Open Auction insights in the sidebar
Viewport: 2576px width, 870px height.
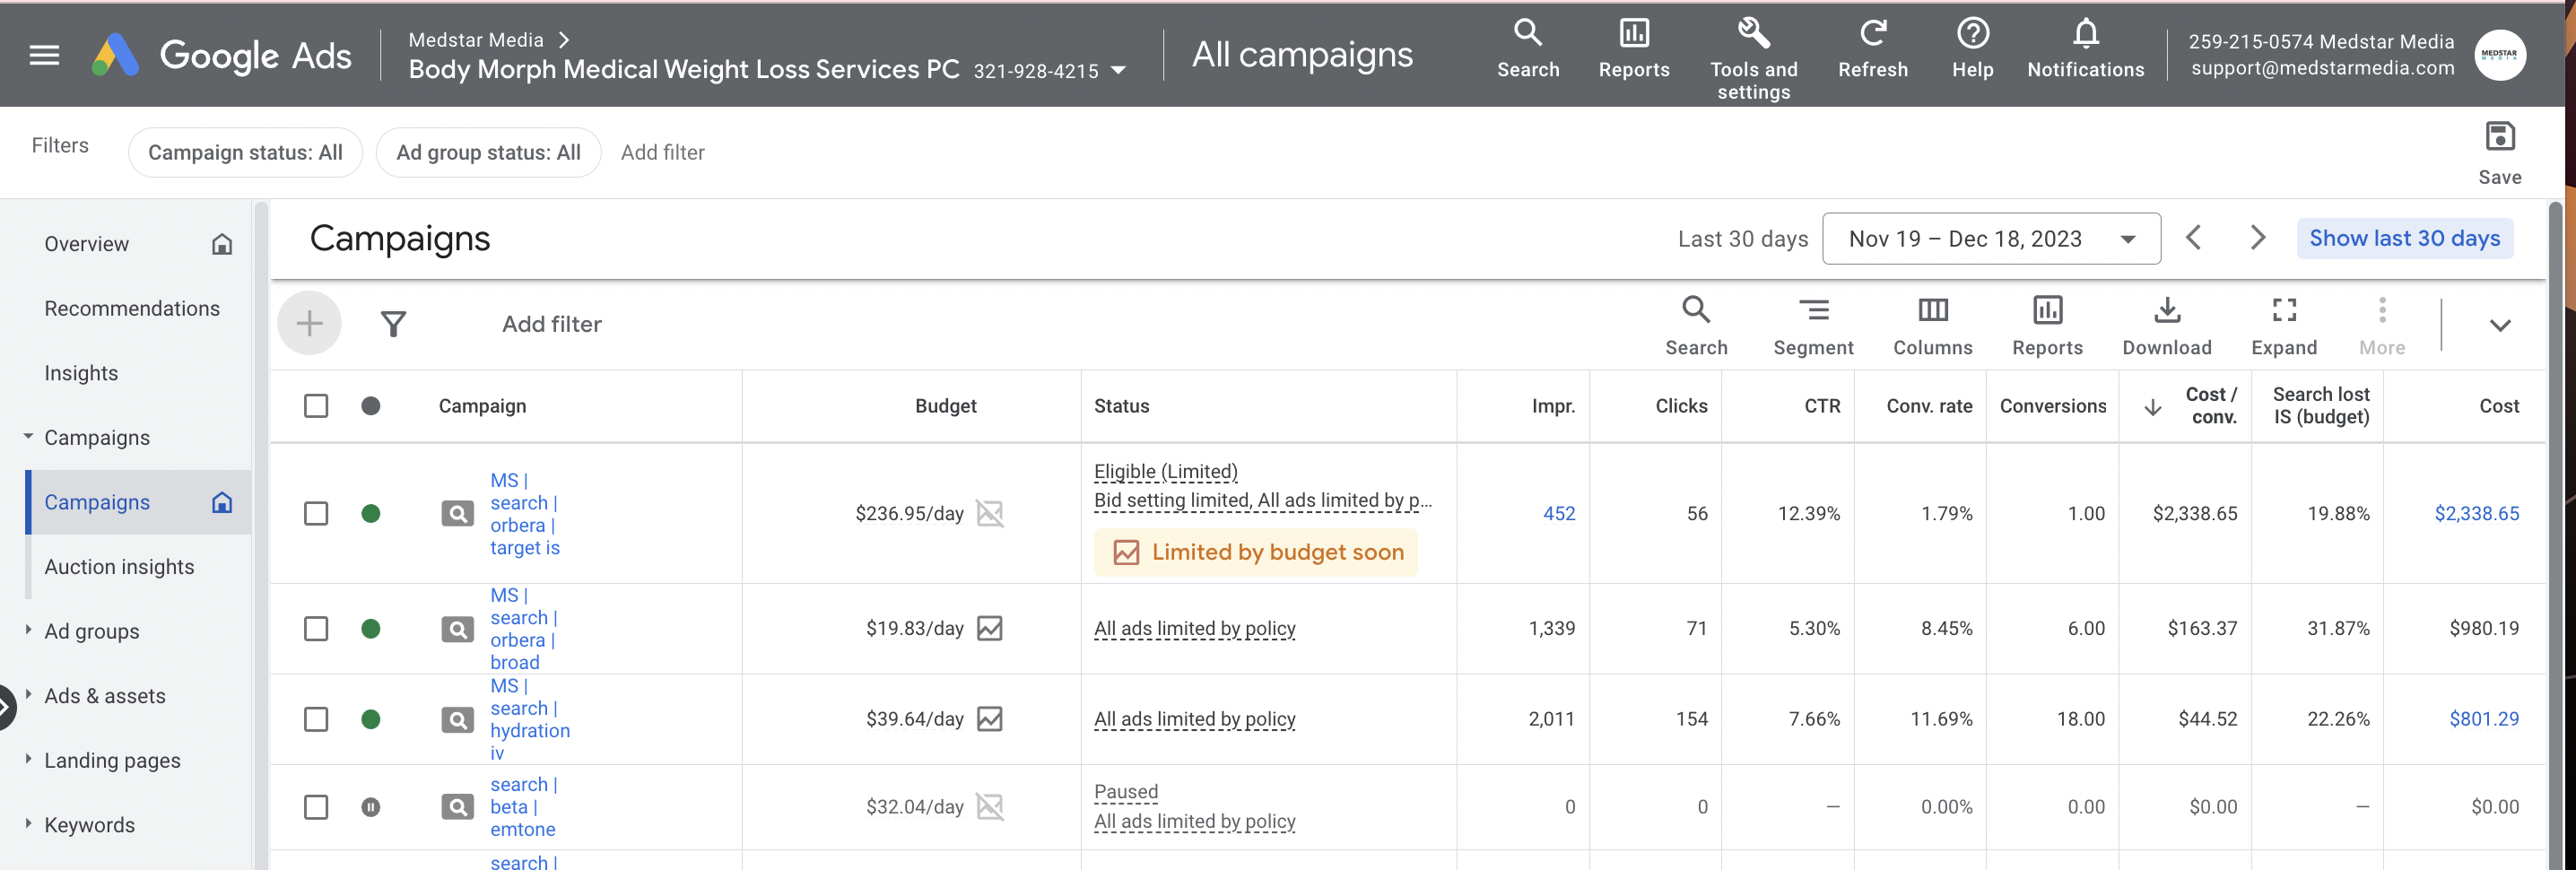[x=119, y=567]
